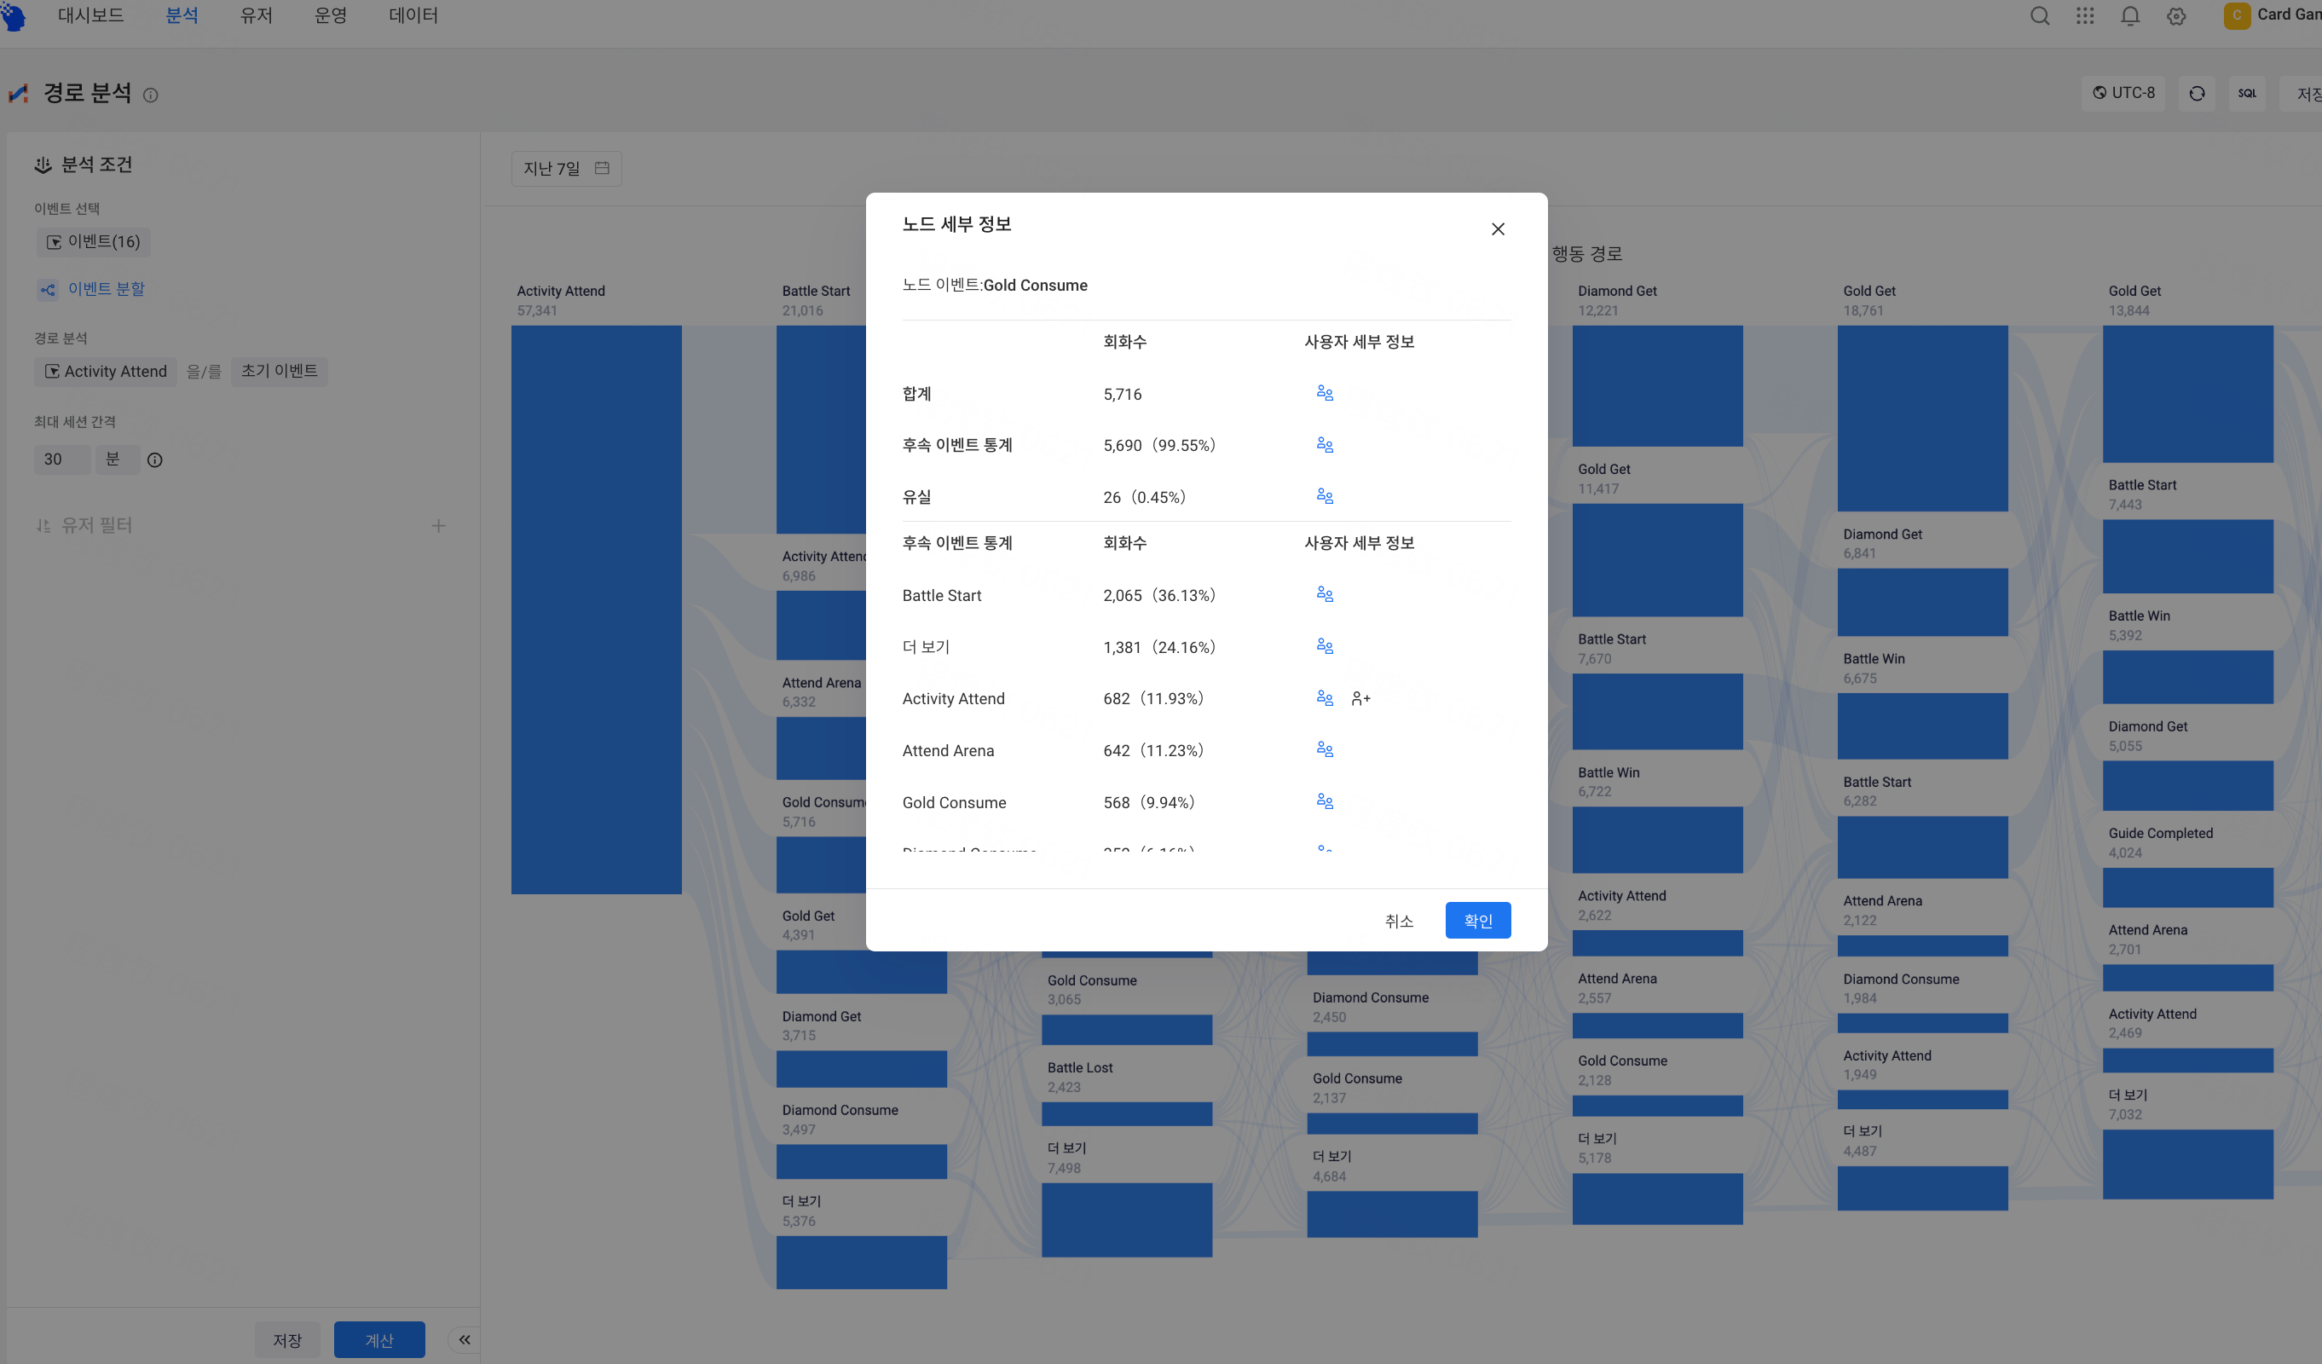Open user details for 유실 row
The height and width of the screenshot is (1364, 2322).
[1325, 497]
